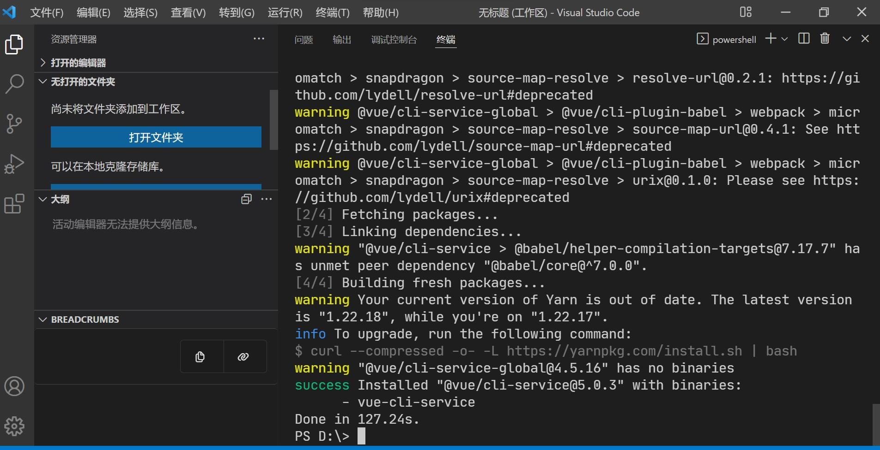880x450 pixels.
Task: Select the Explorer icon in activity bar
Action: click(x=13, y=44)
